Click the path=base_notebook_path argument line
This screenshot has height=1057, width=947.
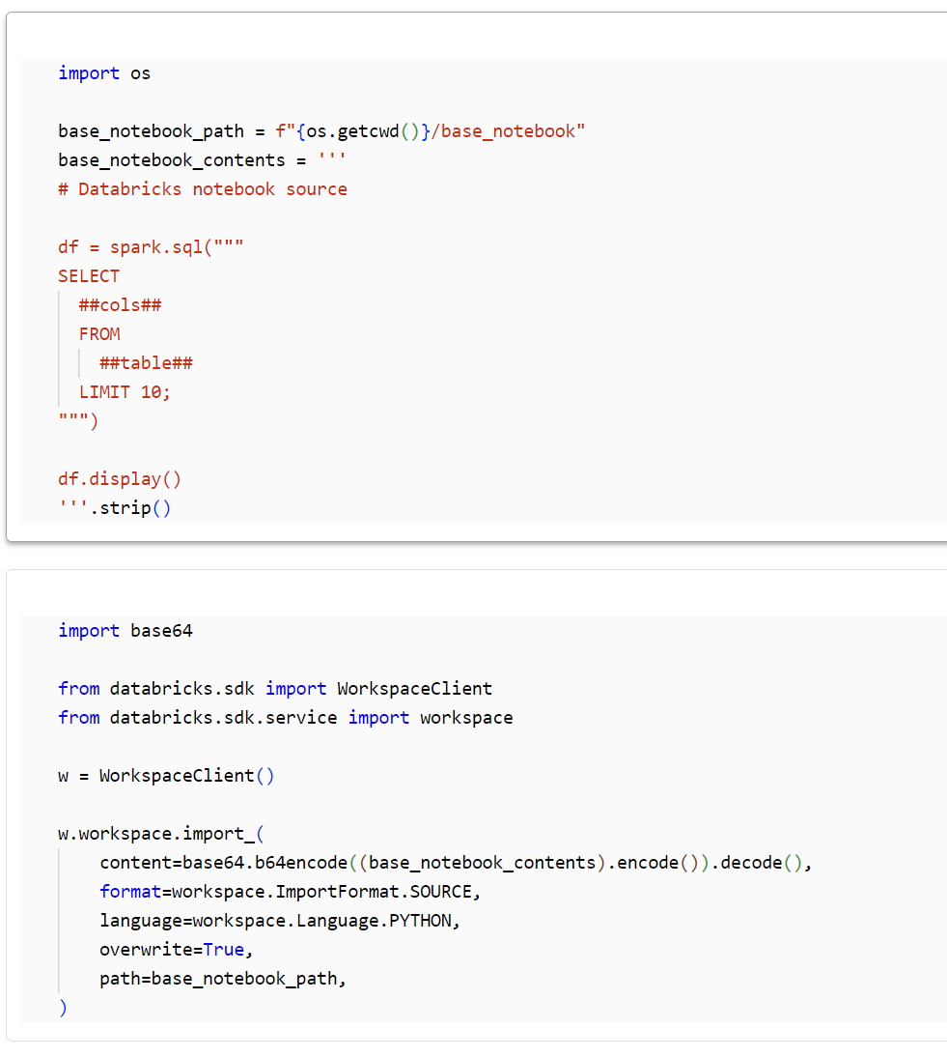[223, 978]
